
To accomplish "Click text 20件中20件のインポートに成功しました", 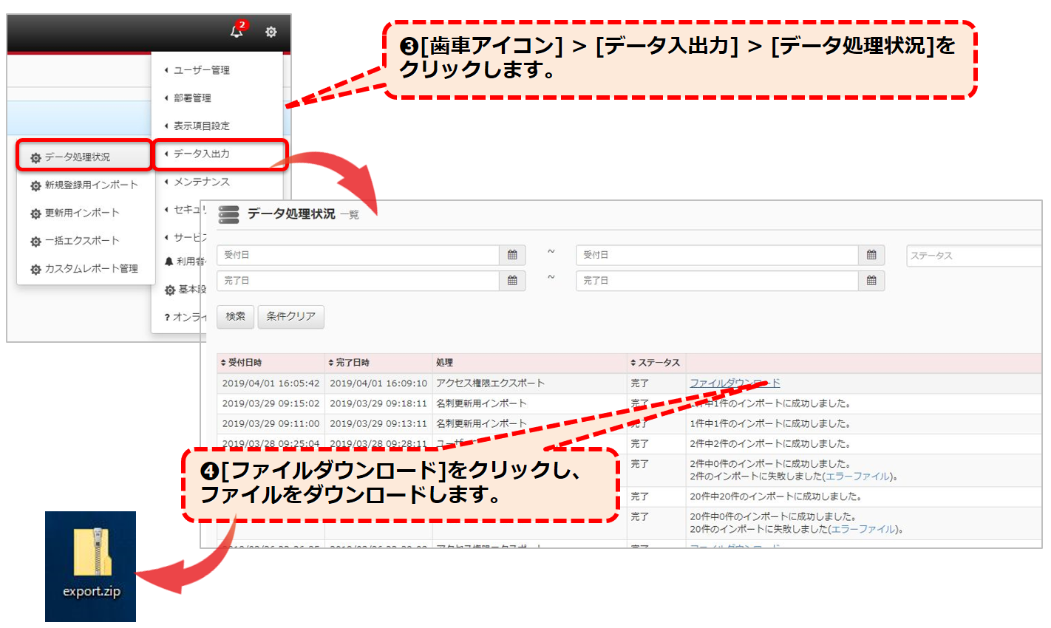I will pos(775,496).
